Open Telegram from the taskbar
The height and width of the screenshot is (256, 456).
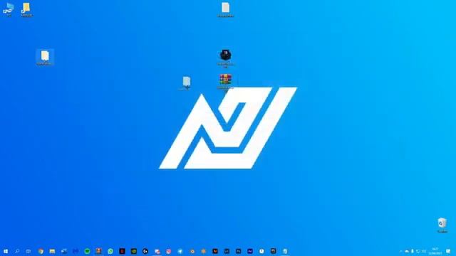pyautogui.click(x=180, y=251)
